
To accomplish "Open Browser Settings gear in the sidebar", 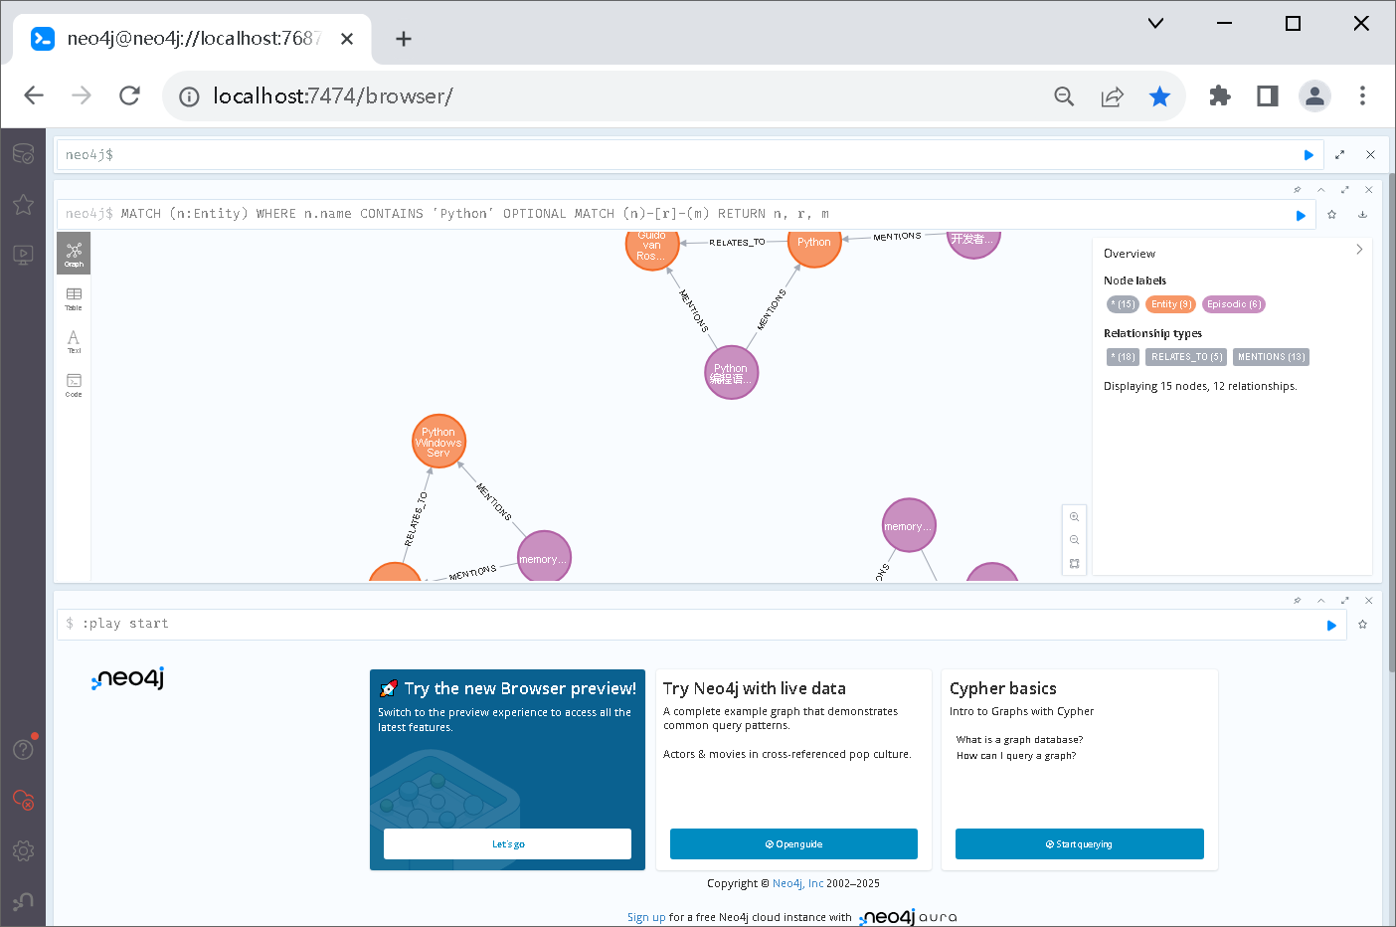I will tap(23, 851).
